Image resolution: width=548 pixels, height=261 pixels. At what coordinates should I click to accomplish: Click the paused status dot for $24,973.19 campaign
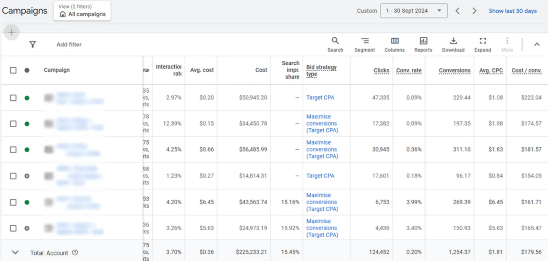tap(27, 228)
